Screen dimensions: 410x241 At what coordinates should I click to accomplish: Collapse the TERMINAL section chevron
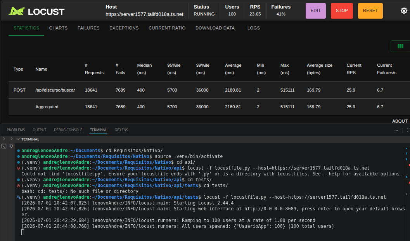(18, 139)
